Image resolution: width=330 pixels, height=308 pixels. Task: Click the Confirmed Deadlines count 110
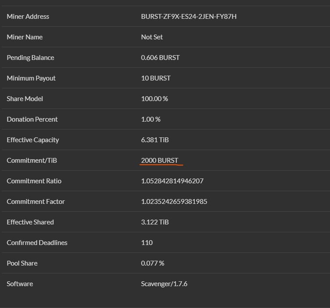point(147,243)
